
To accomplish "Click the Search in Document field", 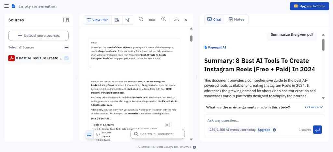I will [158, 134].
